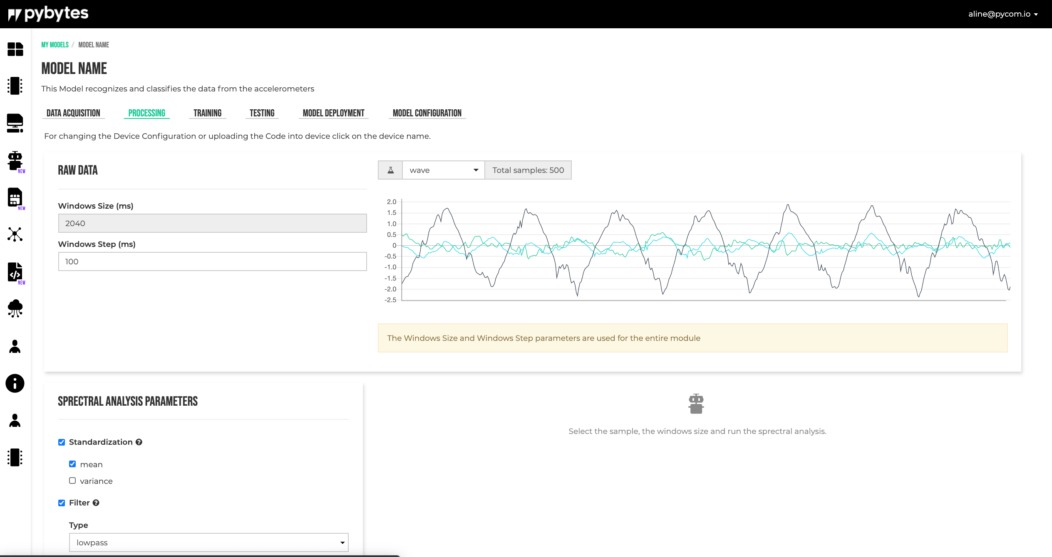The width and height of the screenshot is (1052, 557).
Task: Go to the Model Deployment tab
Action: click(333, 113)
